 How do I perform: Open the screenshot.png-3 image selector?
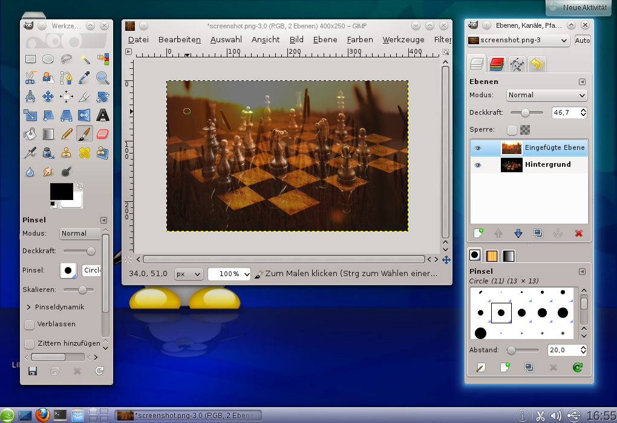click(518, 40)
